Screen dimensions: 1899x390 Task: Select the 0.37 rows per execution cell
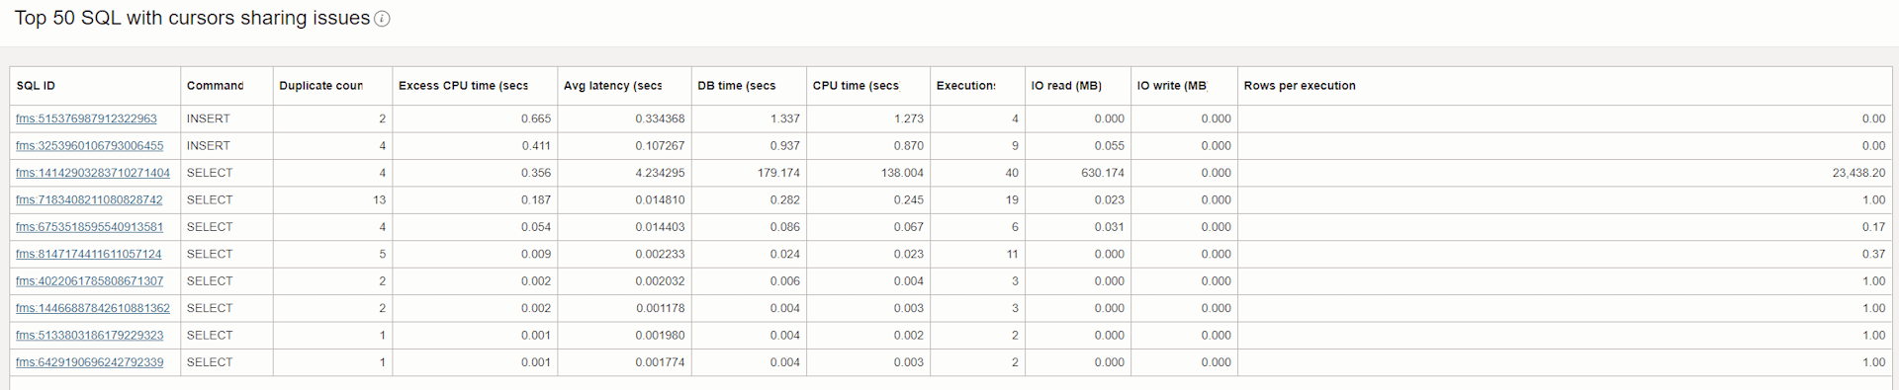tap(1565, 254)
